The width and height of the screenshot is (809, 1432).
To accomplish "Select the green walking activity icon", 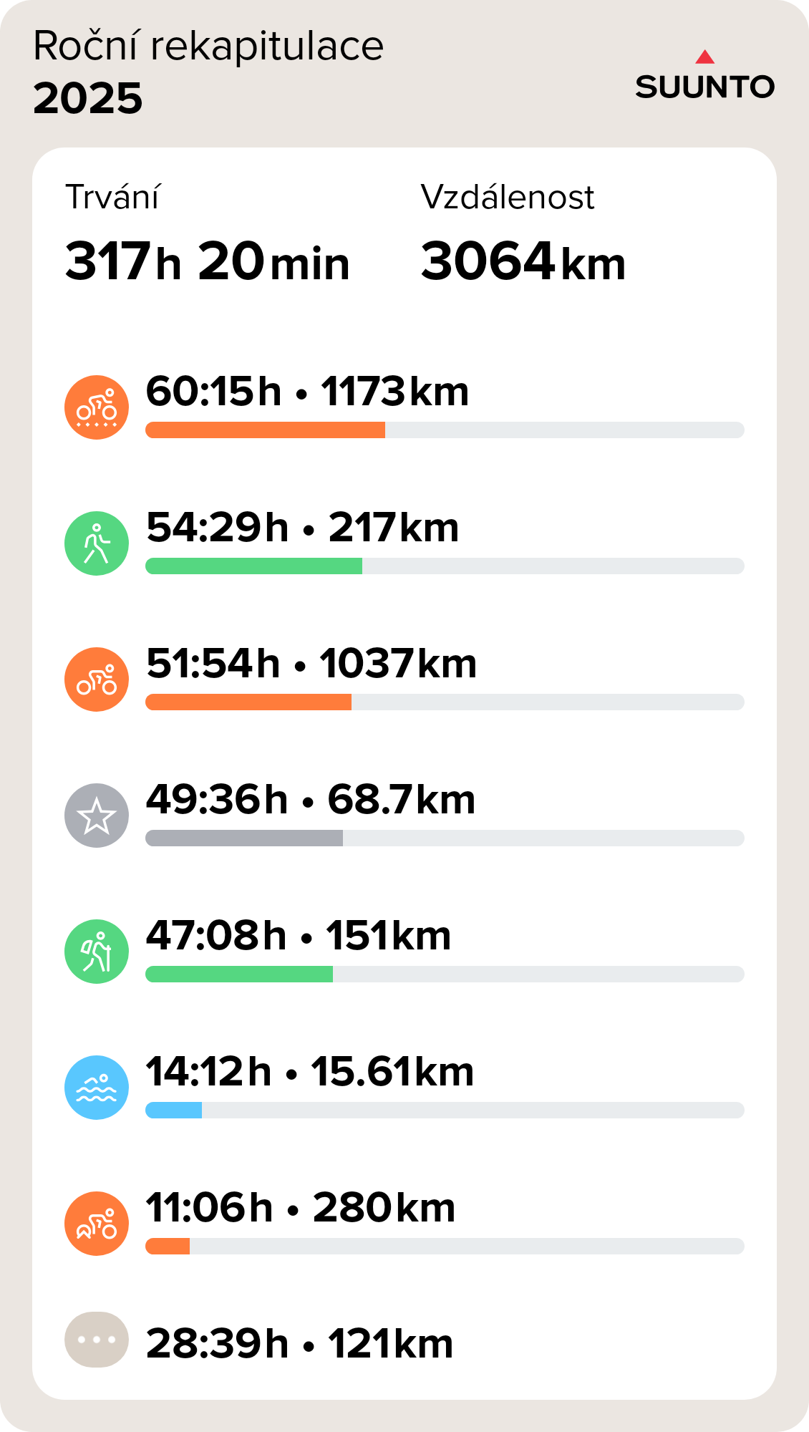I will pos(97,543).
